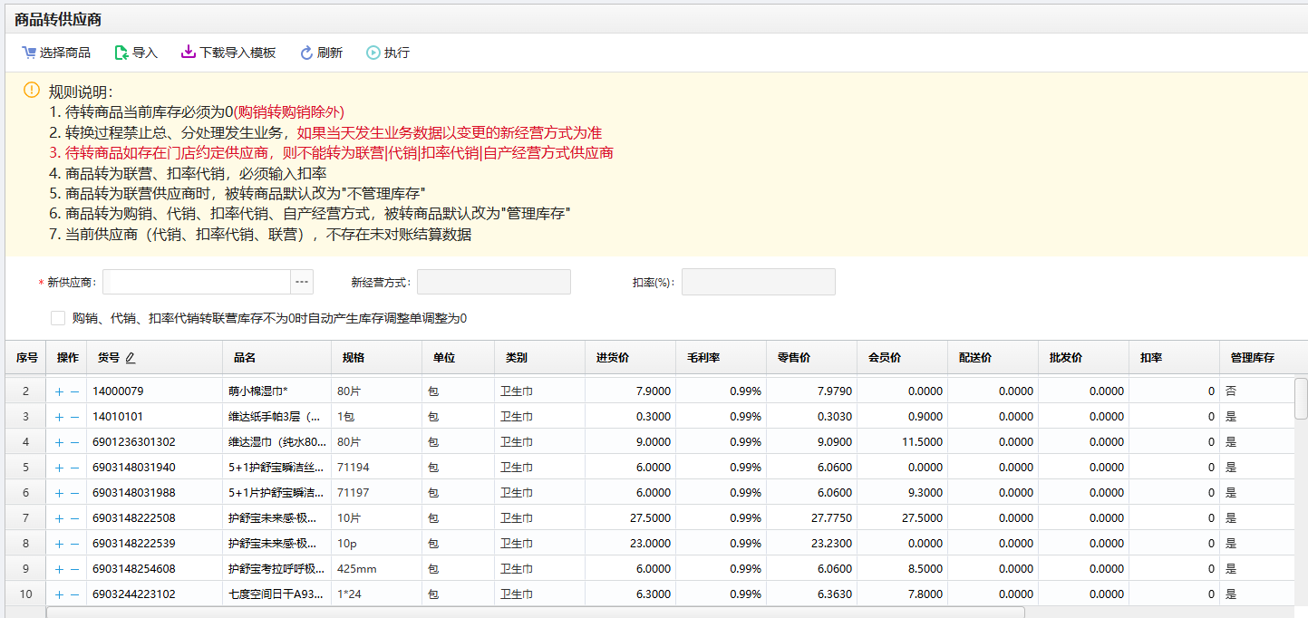Image resolution: width=1308 pixels, height=618 pixels.
Task: Click the 新供应商 text input field
Action: pyautogui.click(x=197, y=282)
